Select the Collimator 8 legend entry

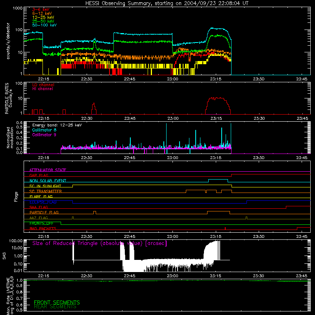pos(44,130)
